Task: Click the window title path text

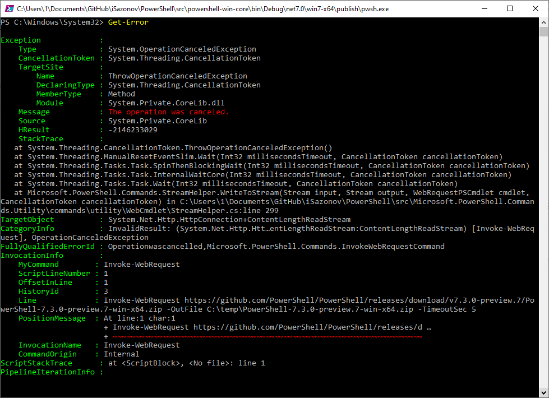Action: (203, 9)
